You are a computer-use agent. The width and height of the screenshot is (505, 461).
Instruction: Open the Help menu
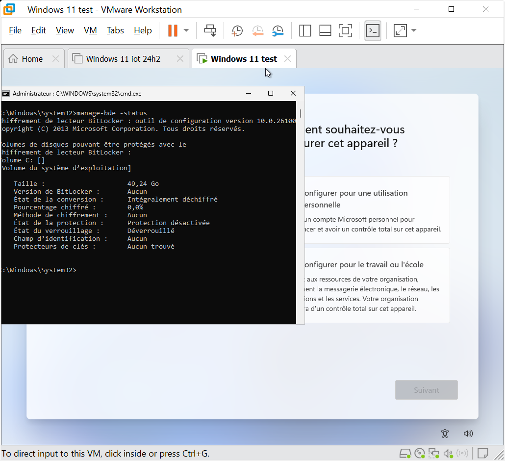[x=143, y=30]
